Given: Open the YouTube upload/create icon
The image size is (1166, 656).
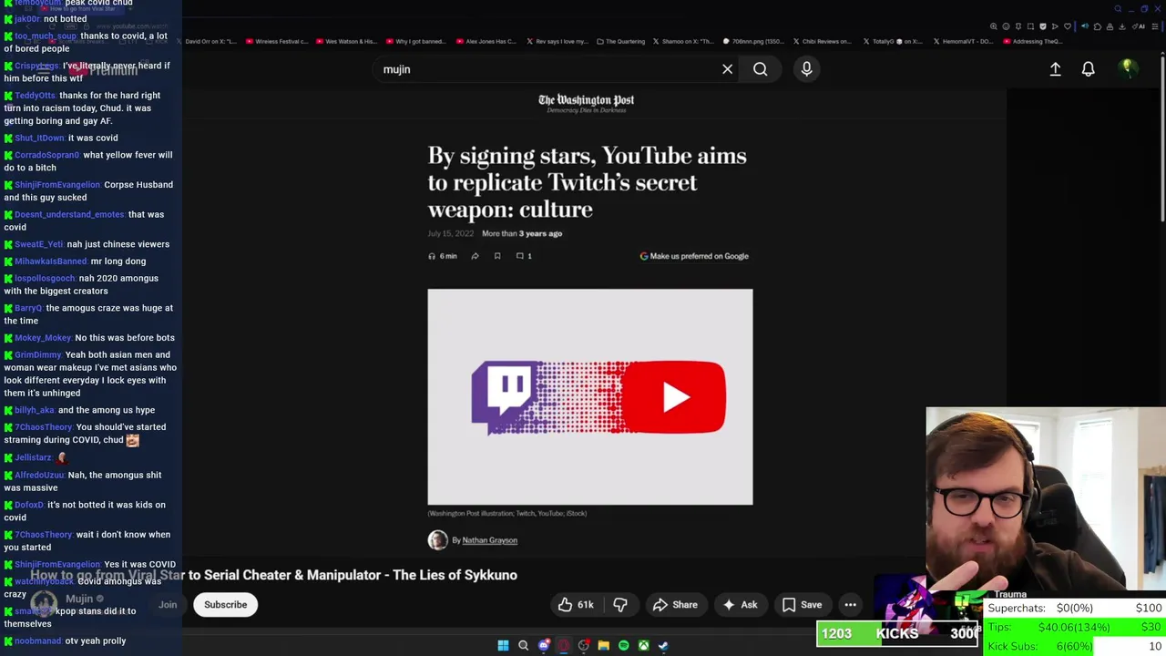Looking at the screenshot, I should point(1055,69).
